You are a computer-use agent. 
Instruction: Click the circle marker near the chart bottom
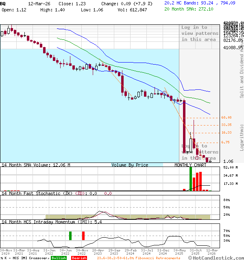tap(197, 157)
